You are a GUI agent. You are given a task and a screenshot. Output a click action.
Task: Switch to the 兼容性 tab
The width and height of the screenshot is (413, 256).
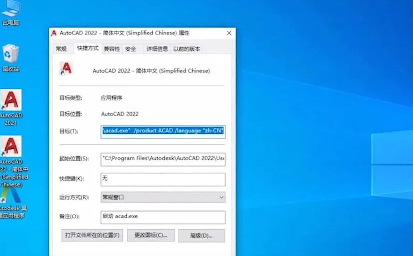click(x=112, y=49)
